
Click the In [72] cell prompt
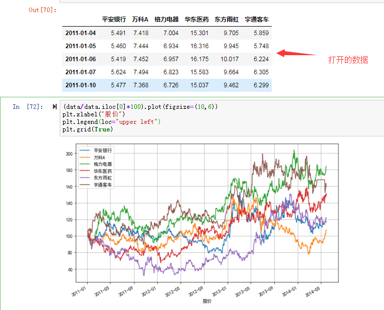tap(28, 107)
